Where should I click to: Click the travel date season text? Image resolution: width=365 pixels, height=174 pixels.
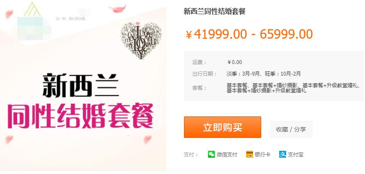click(x=264, y=74)
